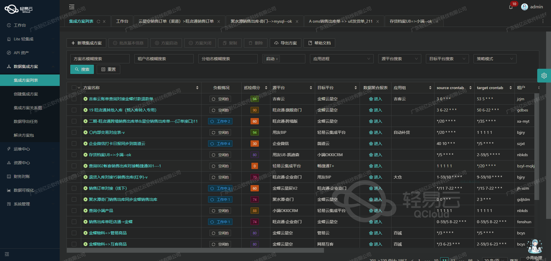
Task: Click the 搜索 button
Action: (82, 69)
